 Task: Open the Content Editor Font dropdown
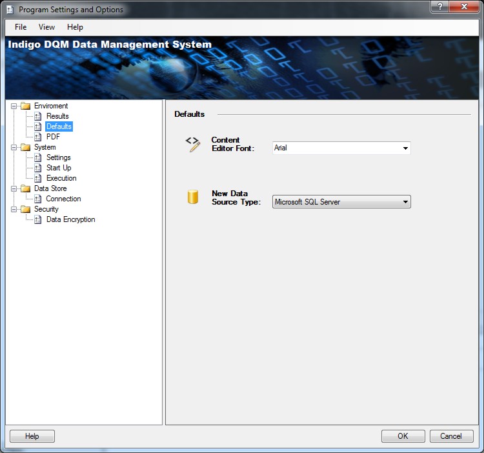tap(405, 148)
